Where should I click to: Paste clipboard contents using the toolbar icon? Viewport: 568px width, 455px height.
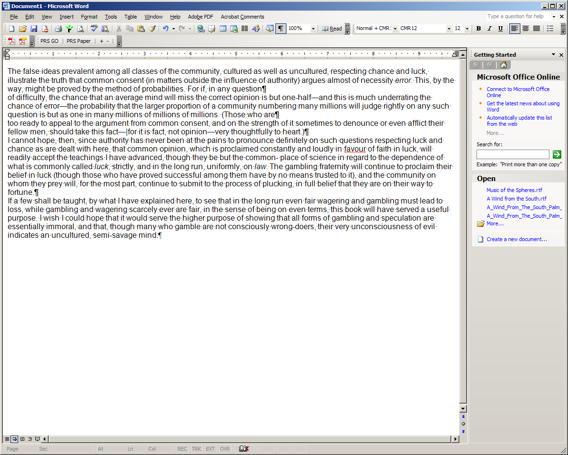[x=141, y=29]
